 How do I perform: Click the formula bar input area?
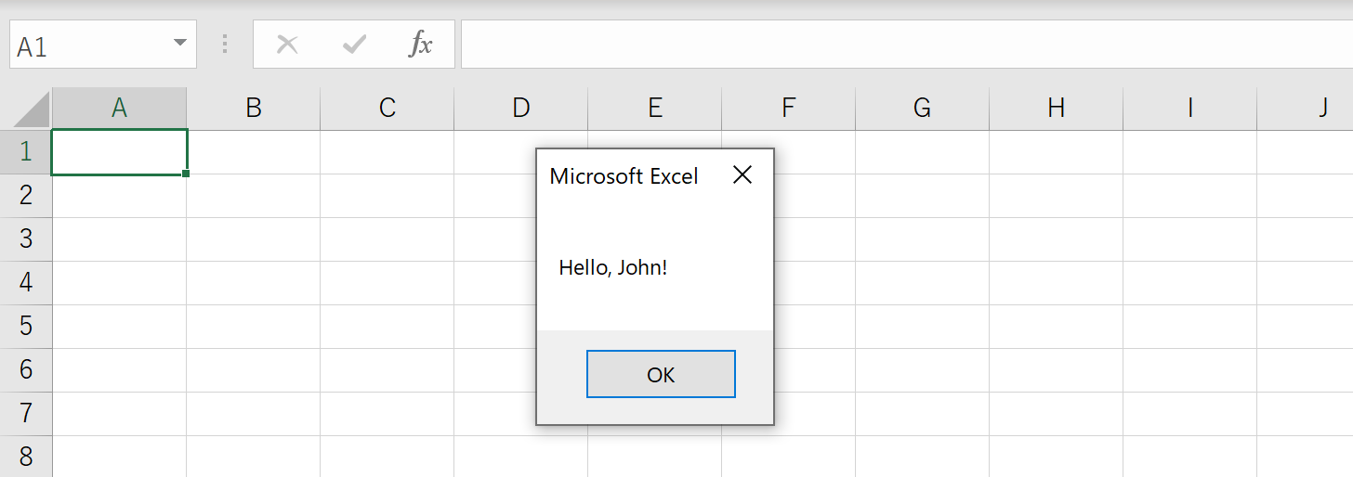[907, 45]
